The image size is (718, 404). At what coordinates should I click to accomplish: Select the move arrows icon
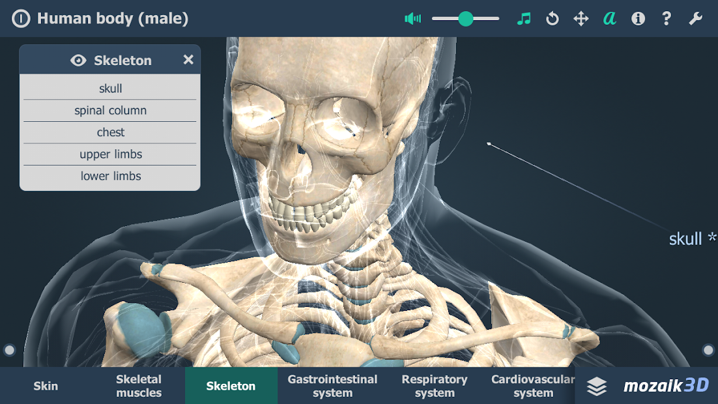click(581, 18)
